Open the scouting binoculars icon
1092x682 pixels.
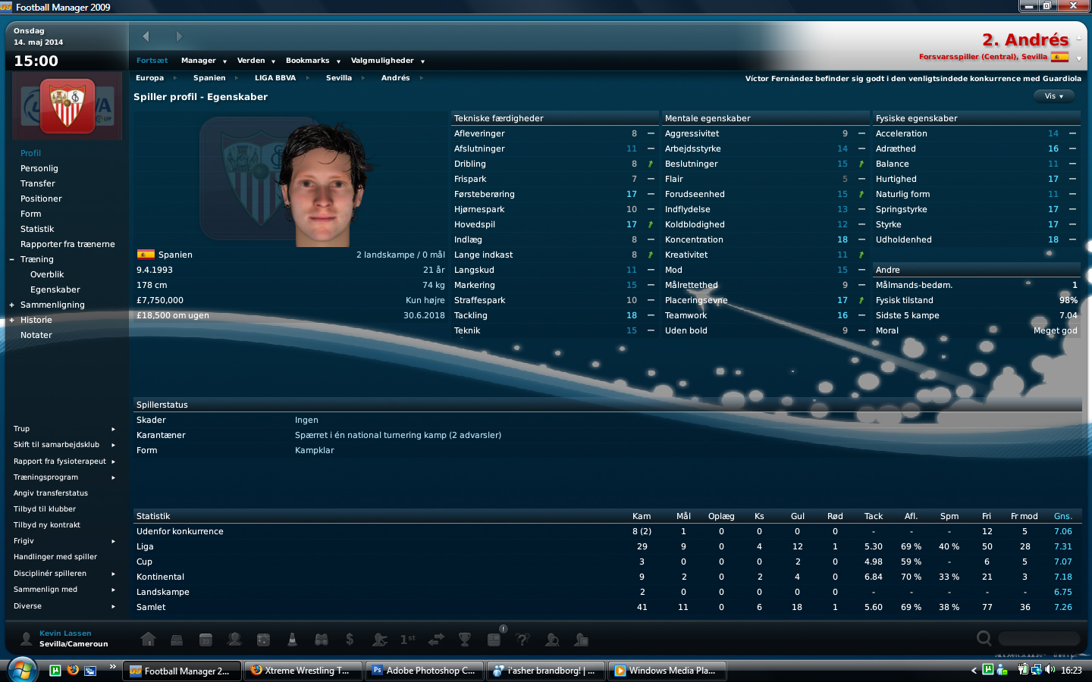point(322,640)
